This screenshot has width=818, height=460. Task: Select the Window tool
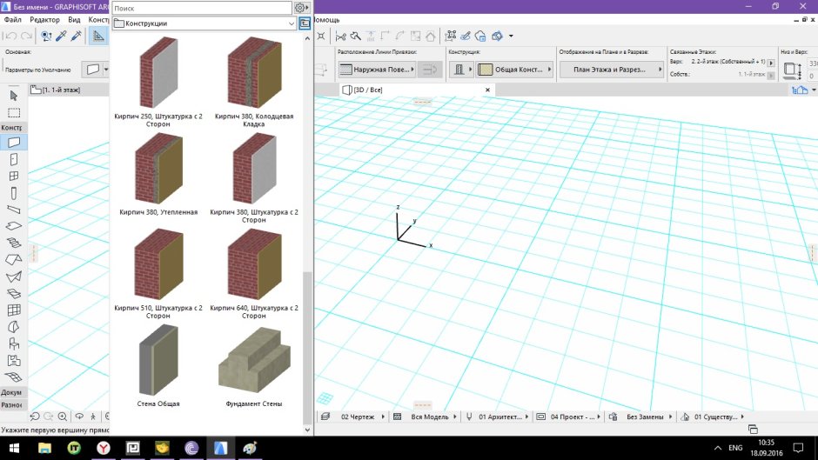click(x=14, y=177)
